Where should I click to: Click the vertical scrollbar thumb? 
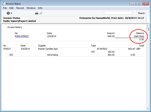pos(148,29)
